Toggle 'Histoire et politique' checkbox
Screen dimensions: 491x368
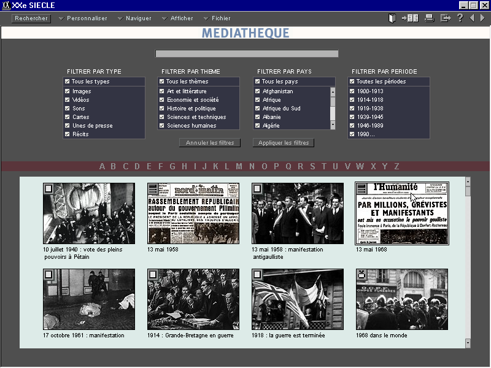pos(162,109)
